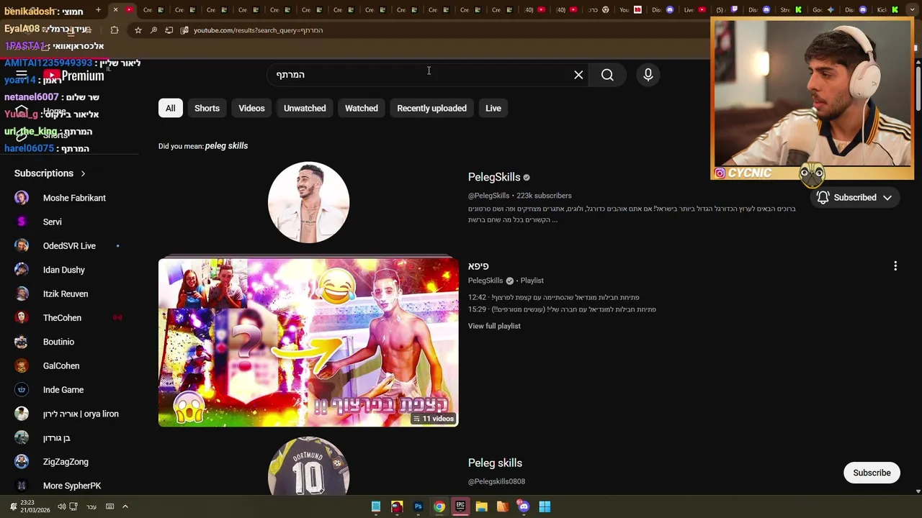Open OdedSVR Live in subscriptions list
The height and width of the screenshot is (518, 922).
click(x=69, y=246)
